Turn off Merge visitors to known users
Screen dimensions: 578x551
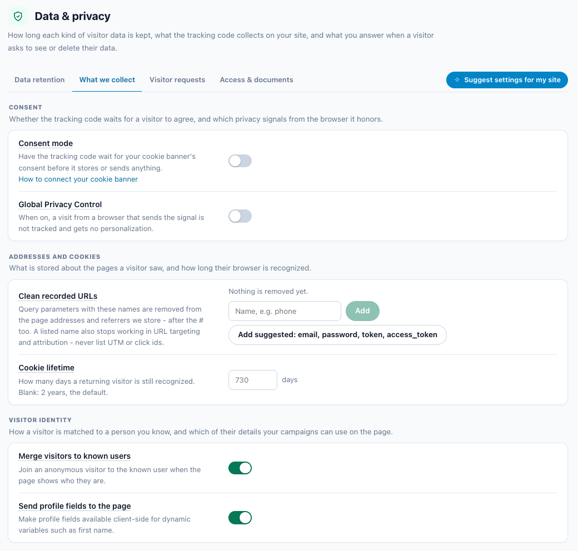pos(240,468)
